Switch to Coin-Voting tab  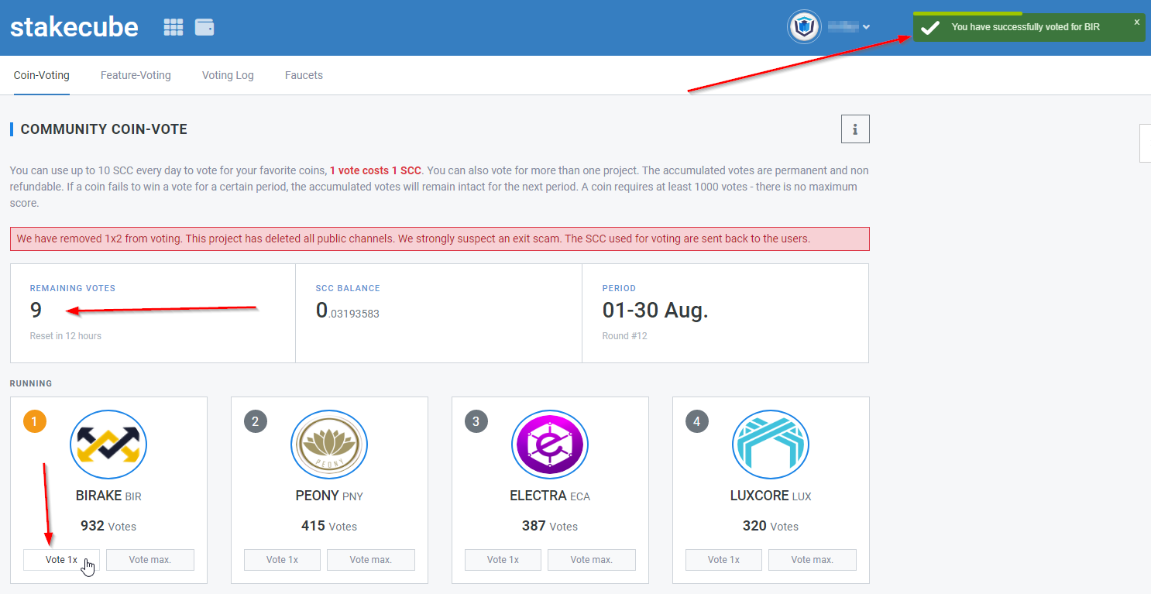[x=42, y=75]
